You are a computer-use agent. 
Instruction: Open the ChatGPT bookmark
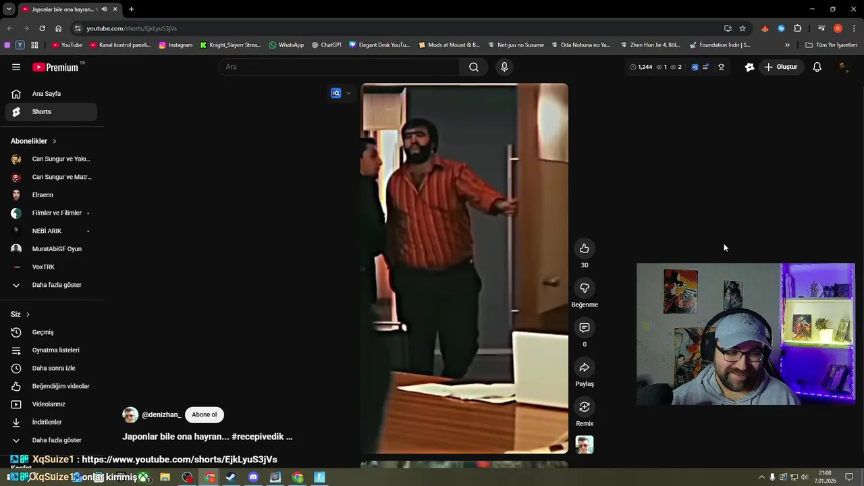(x=327, y=45)
